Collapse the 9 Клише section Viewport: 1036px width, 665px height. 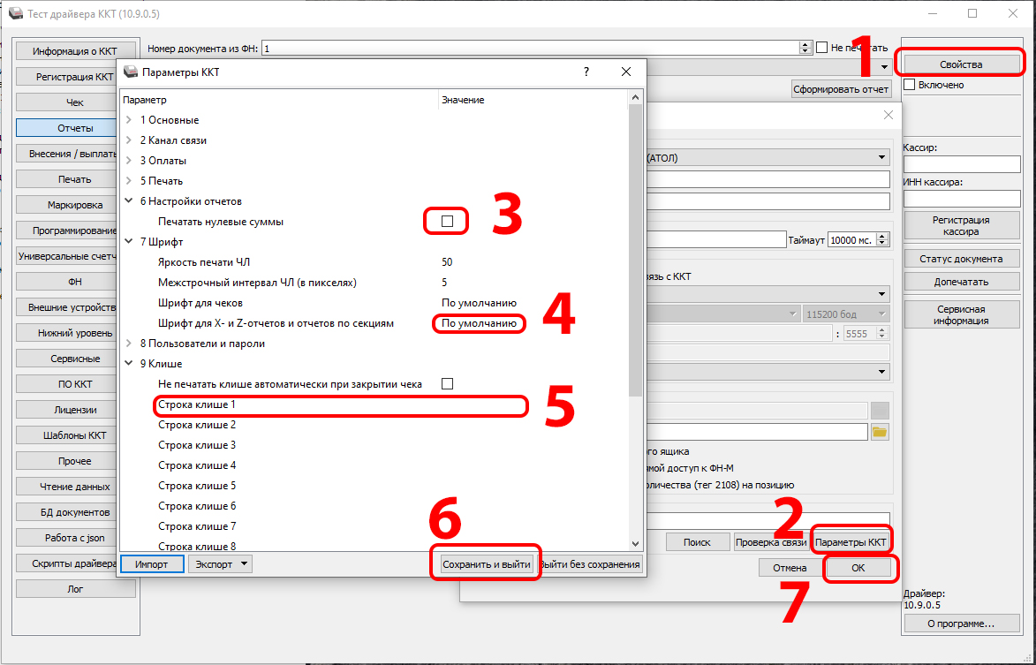pos(129,364)
